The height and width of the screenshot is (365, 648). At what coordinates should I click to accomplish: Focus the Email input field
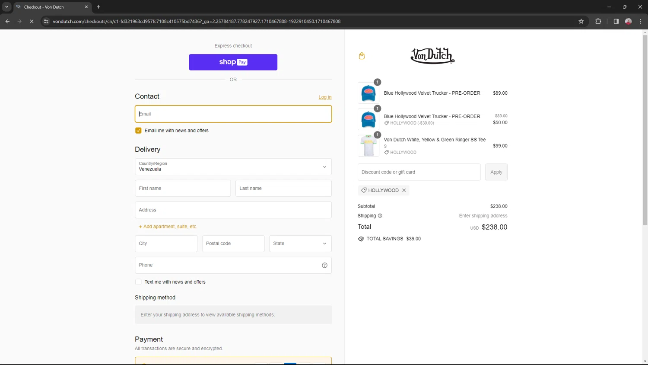233,114
